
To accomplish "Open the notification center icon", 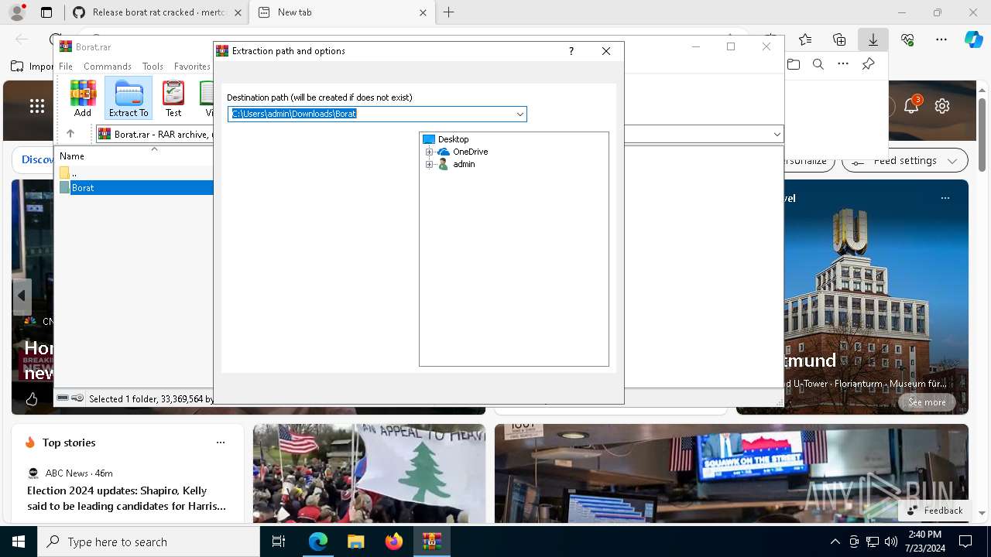I will point(965,542).
